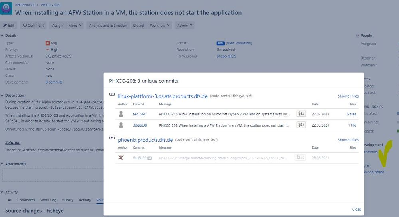Click the Assign button
The image size is (399, 217).
tap(57, 25)
